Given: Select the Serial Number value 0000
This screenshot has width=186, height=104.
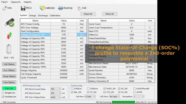Looking at the screenshot, I should point(132,70).
